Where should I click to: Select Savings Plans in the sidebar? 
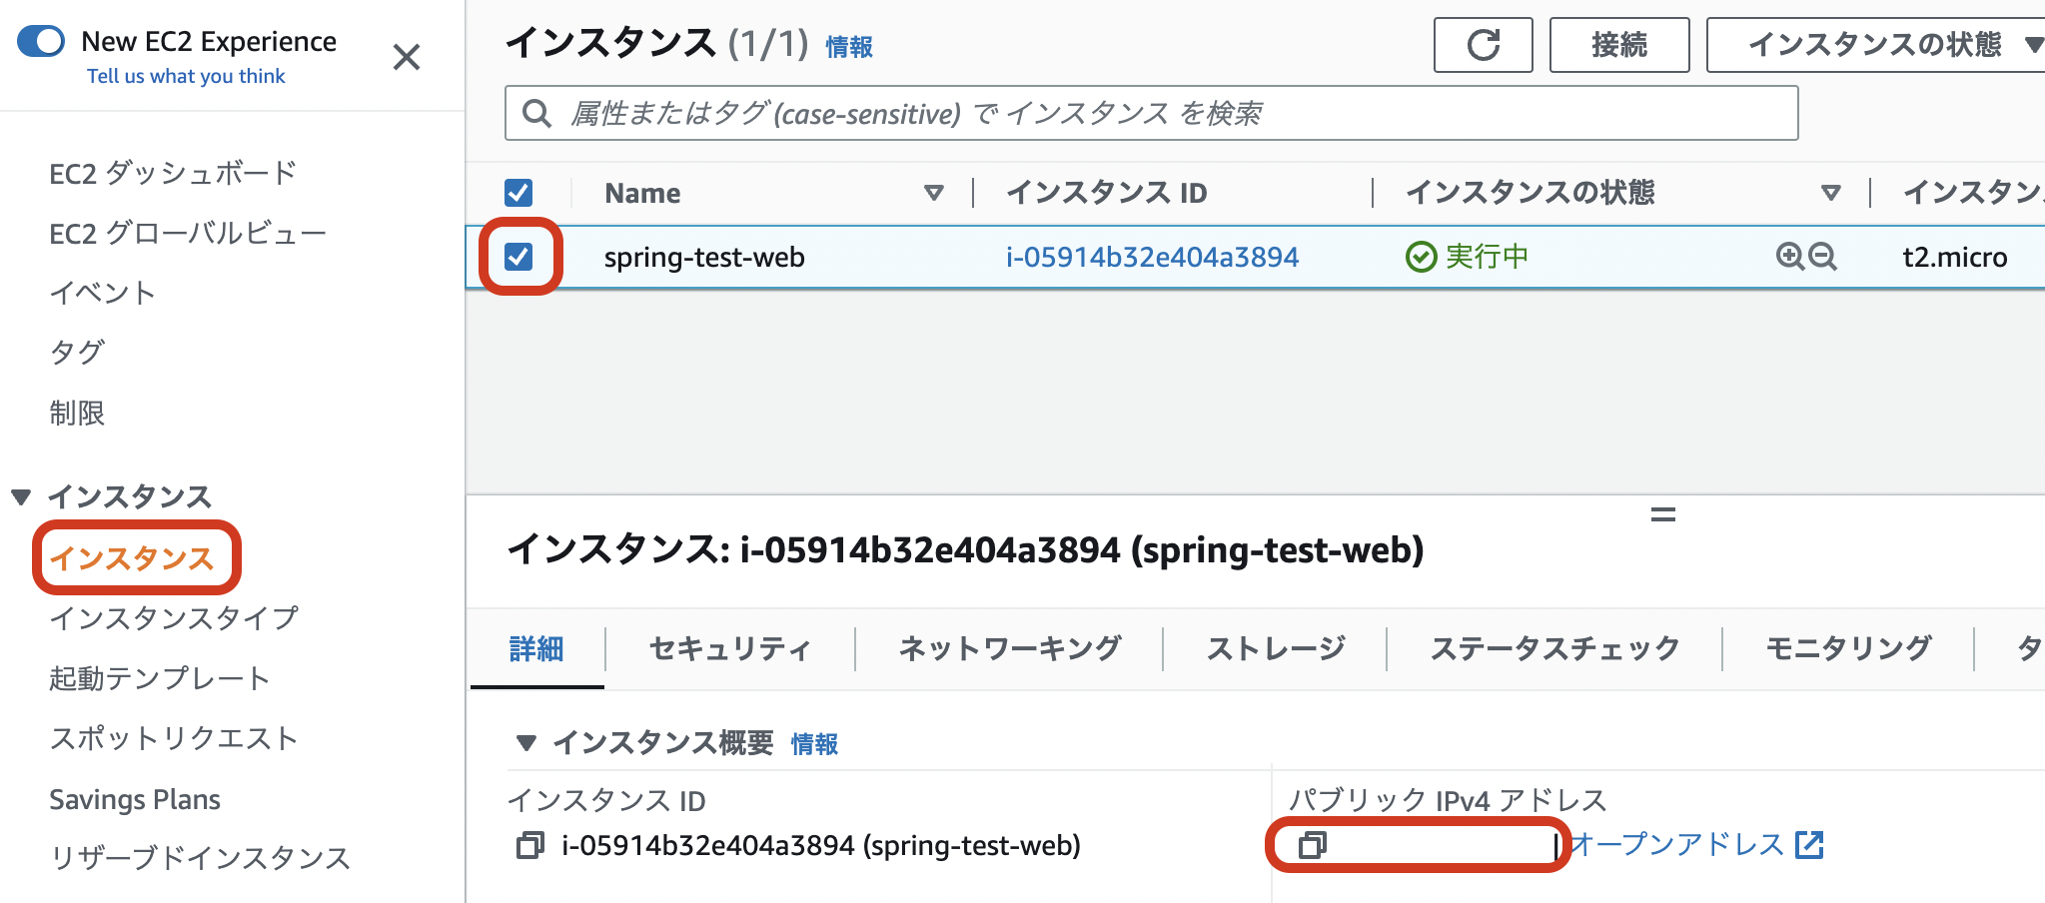[x=134, y=798]
